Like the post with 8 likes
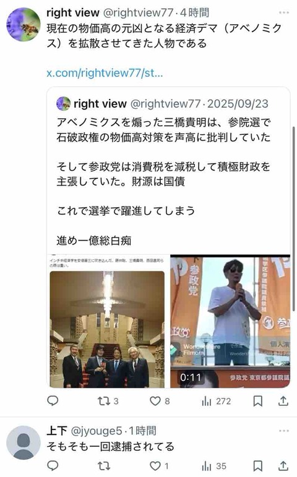This screenshot has width=297, height=477. click(160, 401)
